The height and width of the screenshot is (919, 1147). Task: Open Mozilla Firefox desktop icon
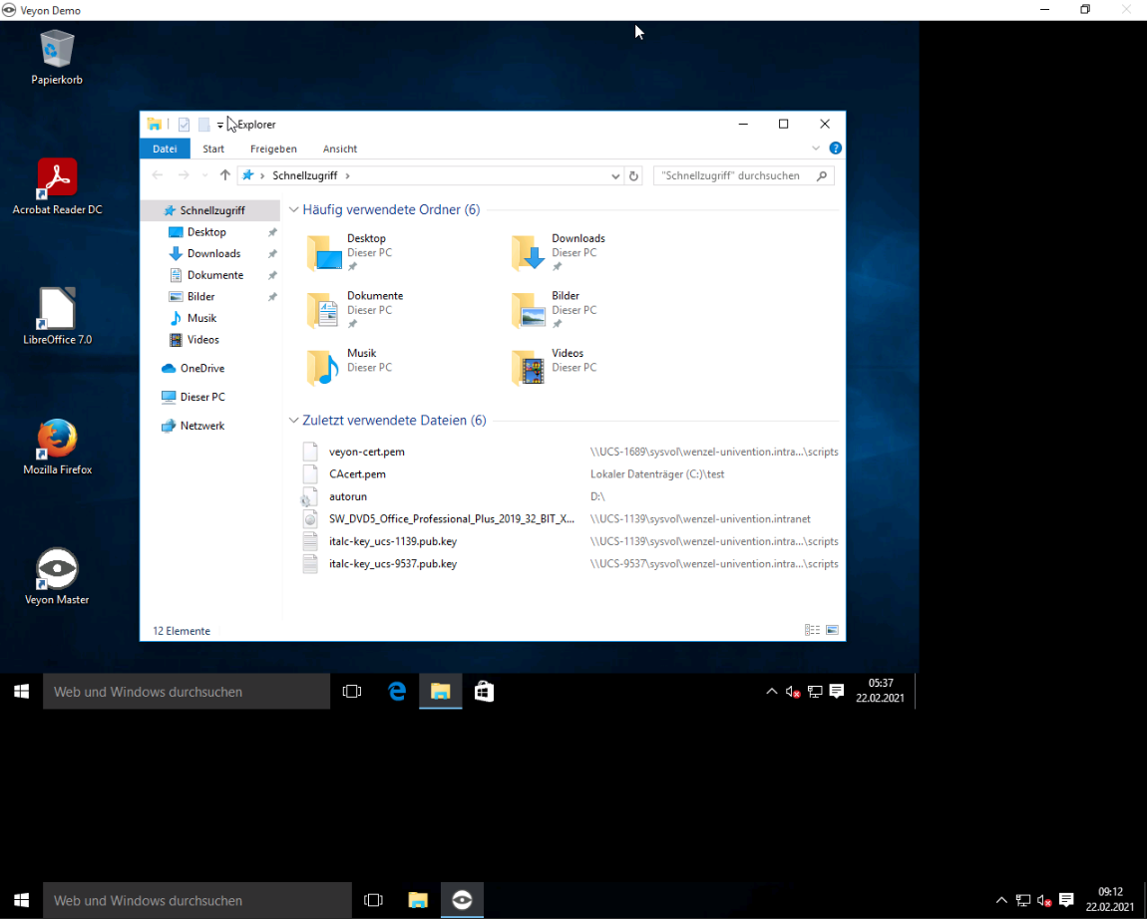[57, 440]
